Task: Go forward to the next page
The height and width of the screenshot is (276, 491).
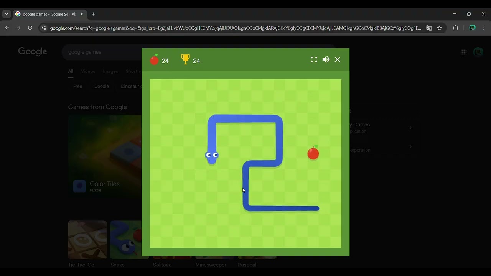Action: [18, 28]
